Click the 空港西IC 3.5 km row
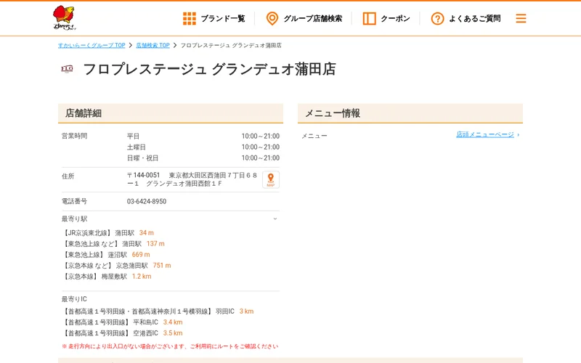Viewport: 581px width, 363px height. pos(122,333)
